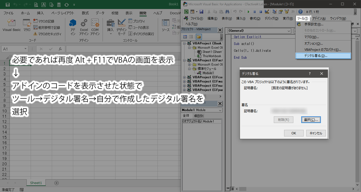Open the デバッグ(D) menu in VBA editor
361x192 pixels.
tap(272, 18)
